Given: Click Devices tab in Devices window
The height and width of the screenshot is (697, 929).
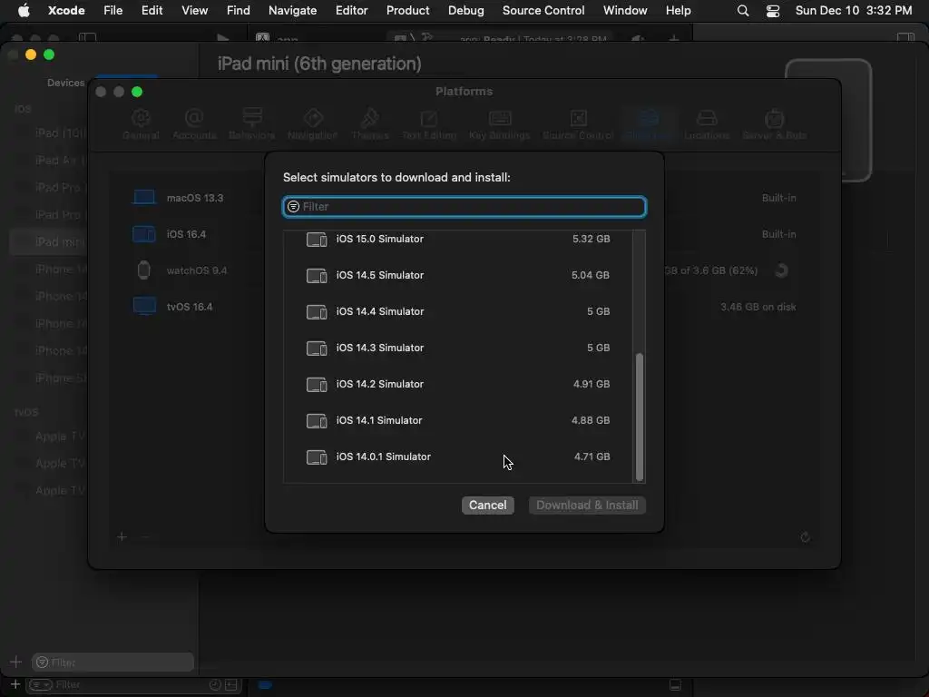Looking at the screenshot, I should [65, 83].
